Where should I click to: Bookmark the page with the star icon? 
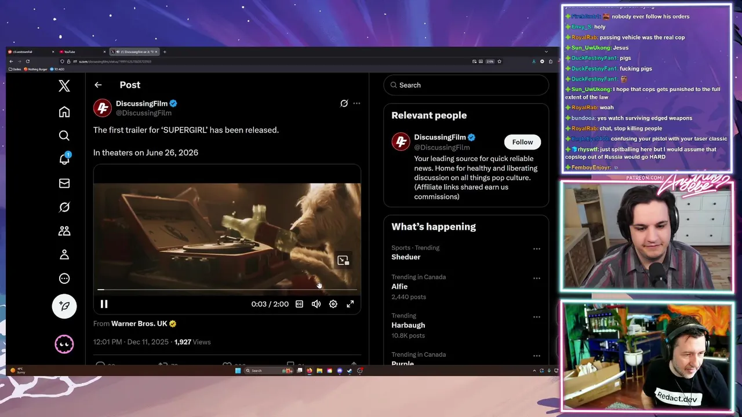click(499, 61)
